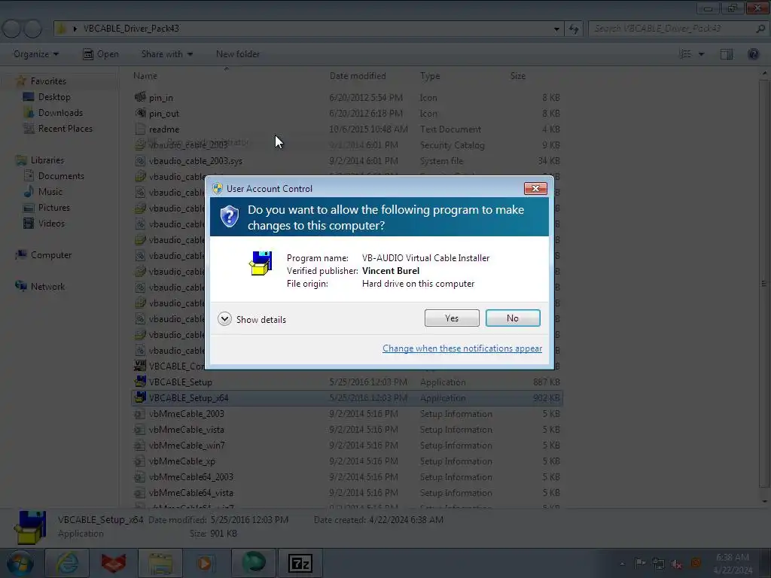Open Desktop in the navigation pane
Screen dimensions: 771x578
(x=47, y=97)
